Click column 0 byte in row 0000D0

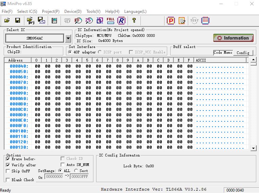click(38, 115)
